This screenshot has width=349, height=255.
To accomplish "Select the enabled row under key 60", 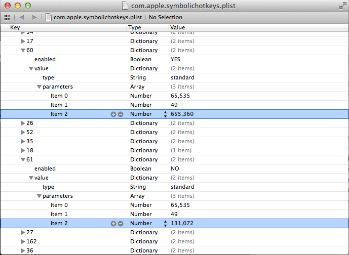I will [174, 59].
